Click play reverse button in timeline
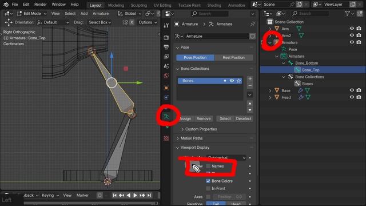 pyautogui.click(x=128, y=195)
